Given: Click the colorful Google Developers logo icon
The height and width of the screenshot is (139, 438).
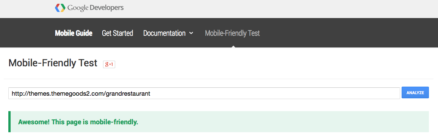Looking at the screenshot, I should pos(60,8).
